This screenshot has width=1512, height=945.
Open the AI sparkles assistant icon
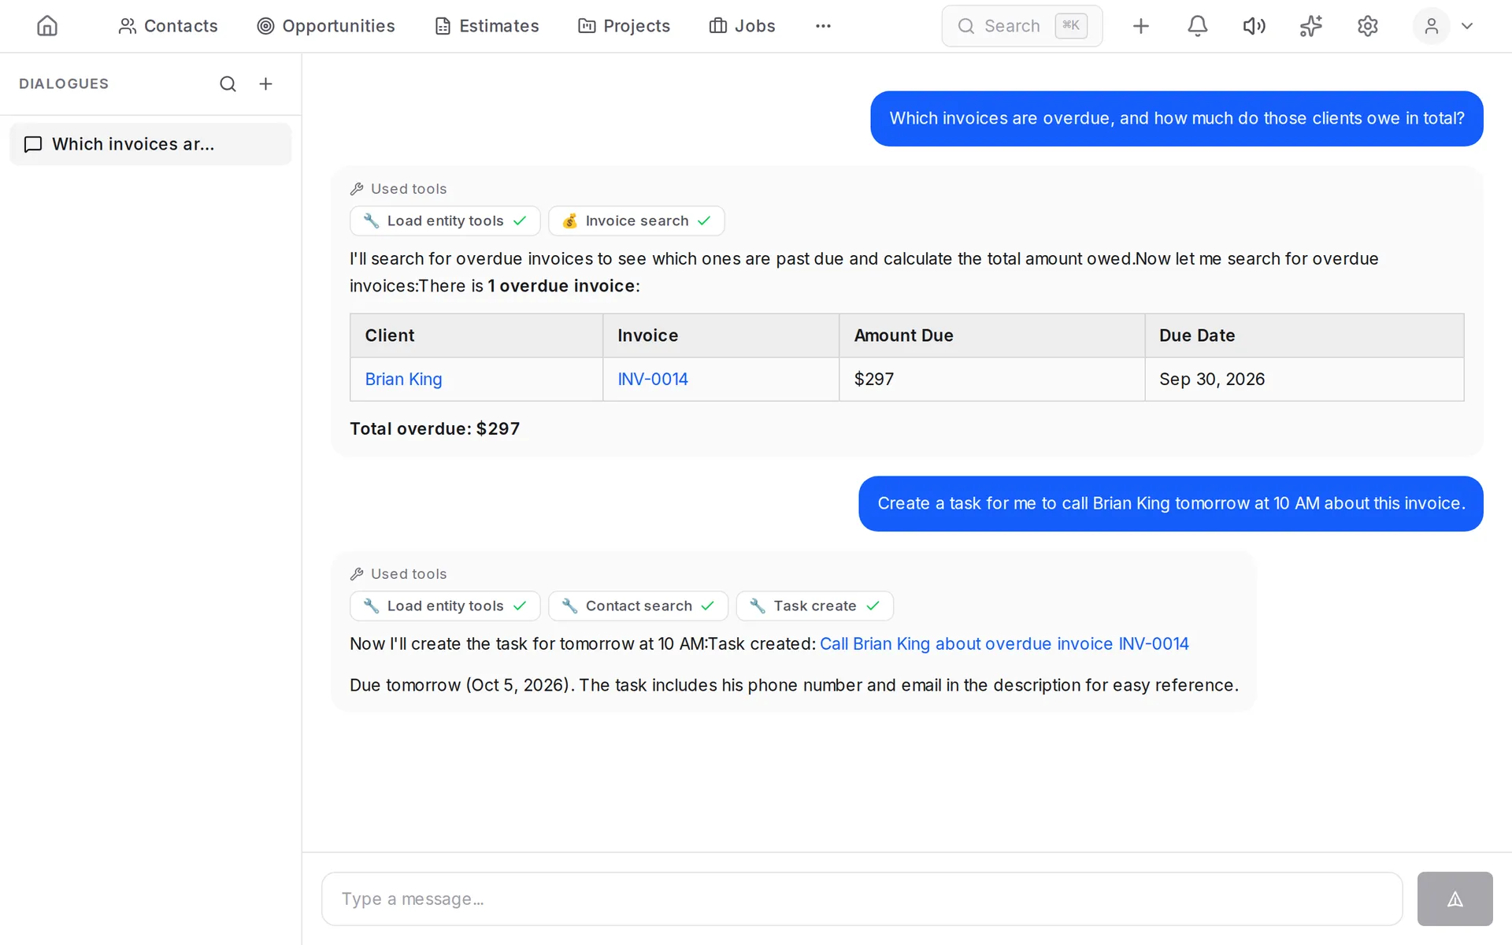pyautogui.click(x=1310, y=26)
